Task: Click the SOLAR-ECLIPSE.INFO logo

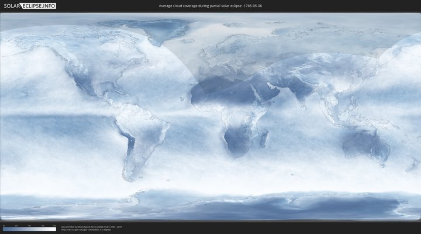Action: pos(30,6)
